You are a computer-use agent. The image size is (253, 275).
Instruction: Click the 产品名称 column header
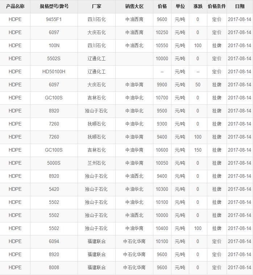tap(15, 7)
